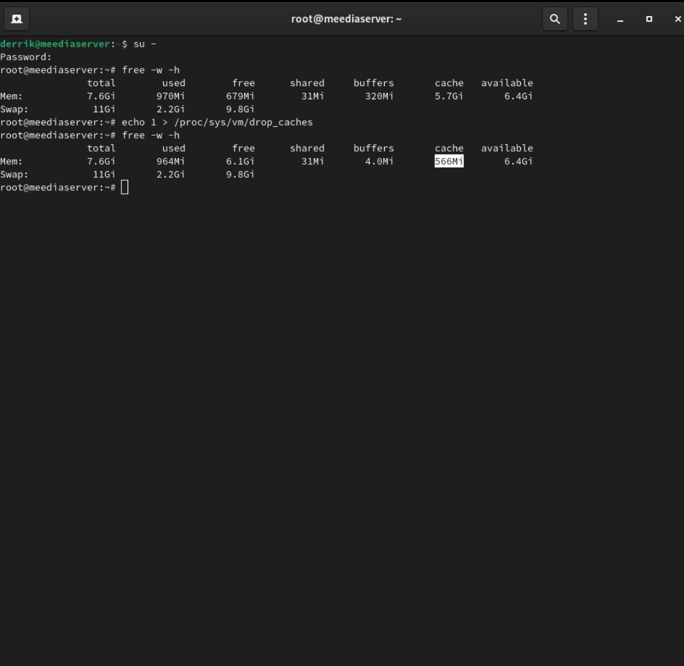Image resolution: width=684 pixels, height=666 pixels.
Task: Open the three-dot hamburger menu
Action: pyautogui.click(x=585, y=19)
